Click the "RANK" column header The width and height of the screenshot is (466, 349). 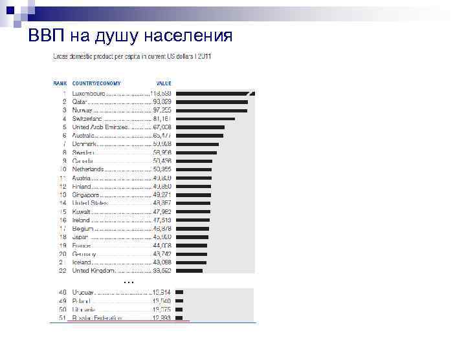[60, 83]
